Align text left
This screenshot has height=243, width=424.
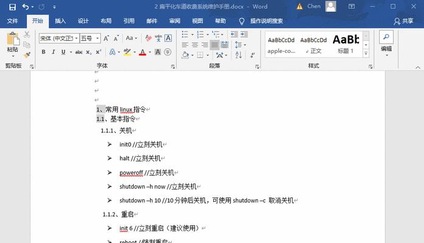[185, 44]
